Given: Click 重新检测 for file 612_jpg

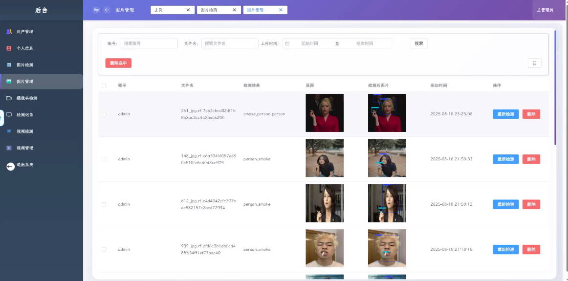Looking at the screenshot, I should pos(506,205).
